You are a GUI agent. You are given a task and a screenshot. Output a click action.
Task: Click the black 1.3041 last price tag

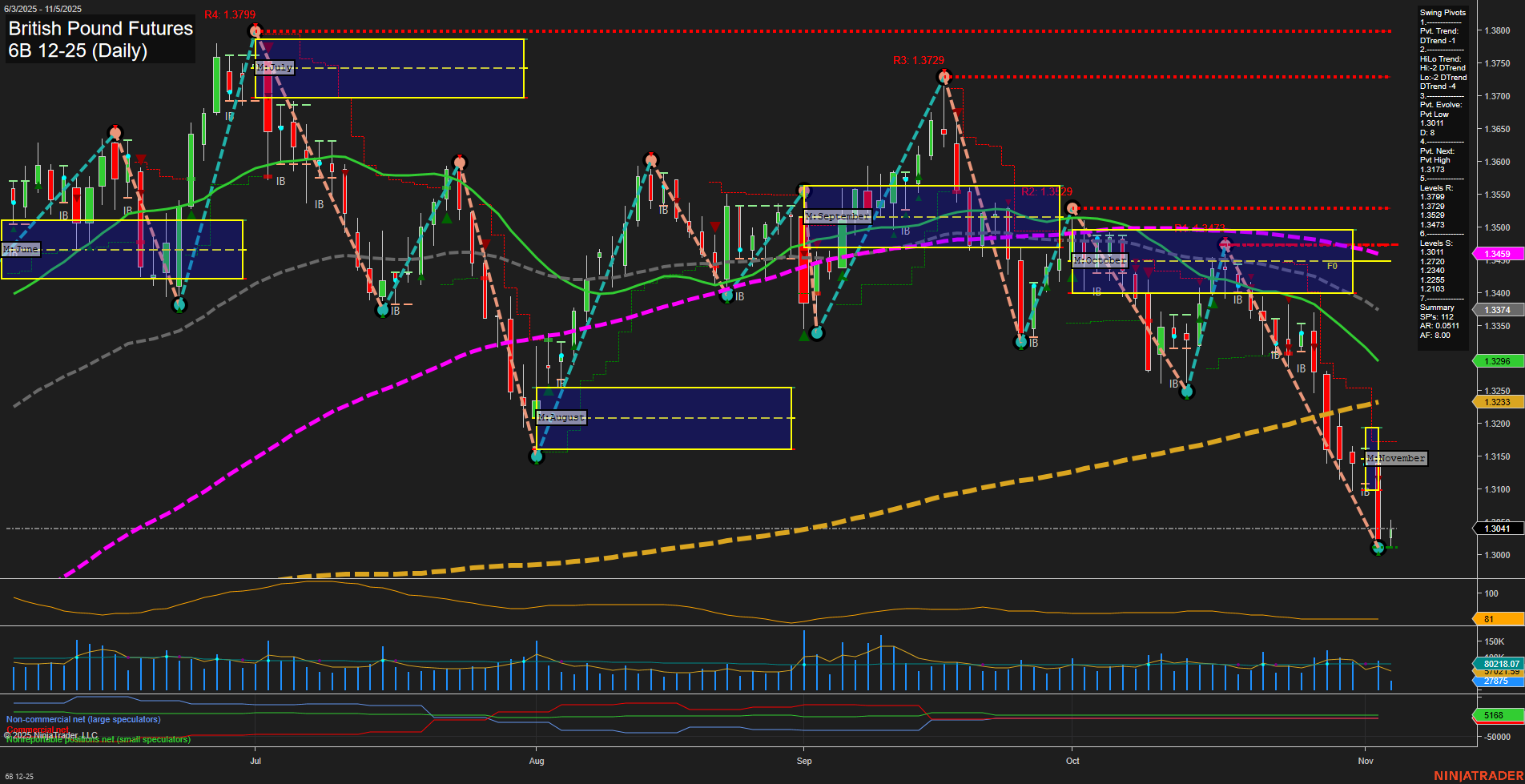(x=1497, y=529)
